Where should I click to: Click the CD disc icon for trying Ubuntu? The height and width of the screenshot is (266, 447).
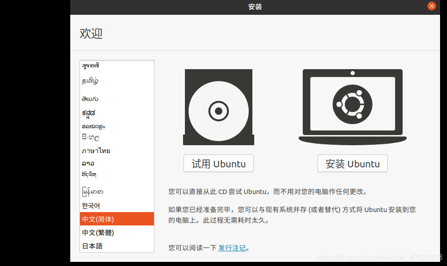tap(219, 107)
